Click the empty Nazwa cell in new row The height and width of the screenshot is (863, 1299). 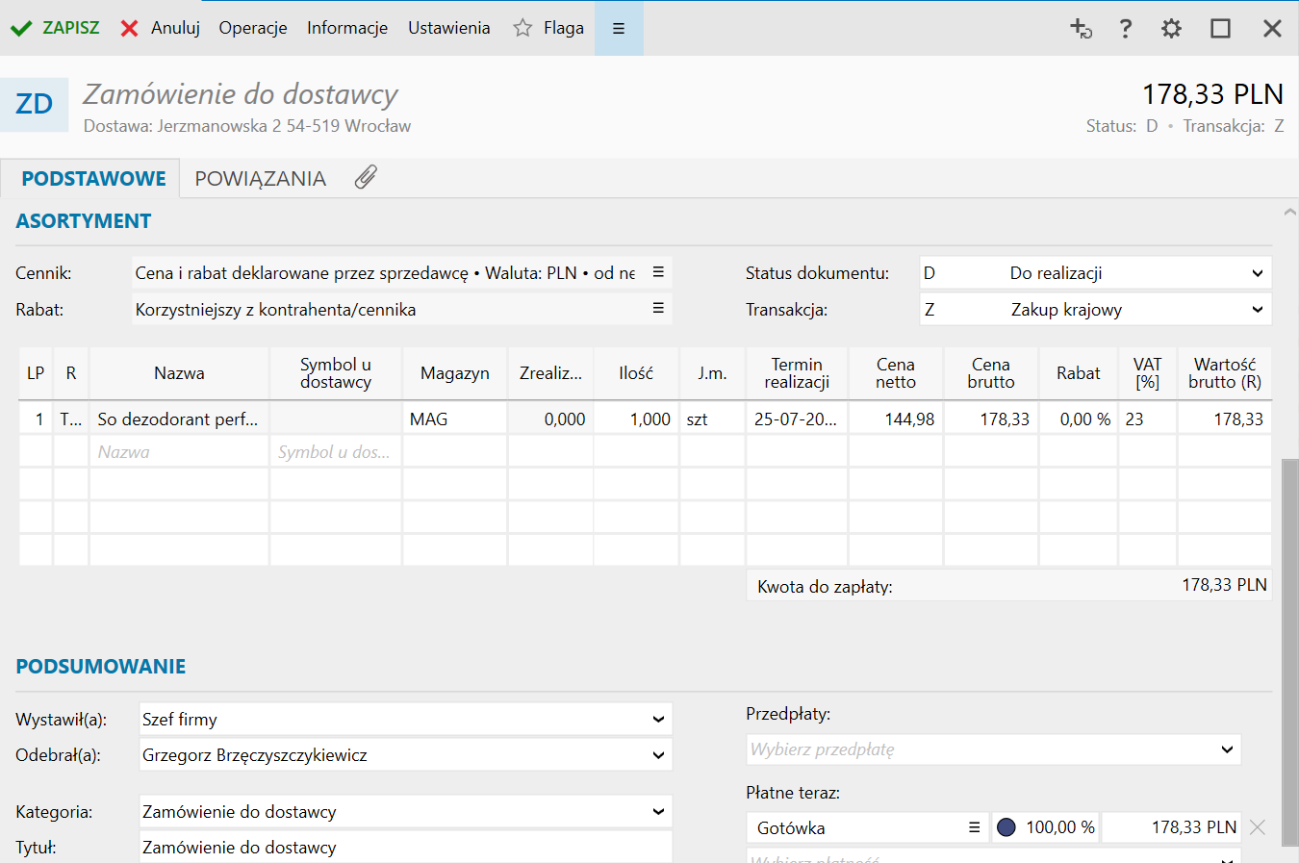click(x=179, y=452)
